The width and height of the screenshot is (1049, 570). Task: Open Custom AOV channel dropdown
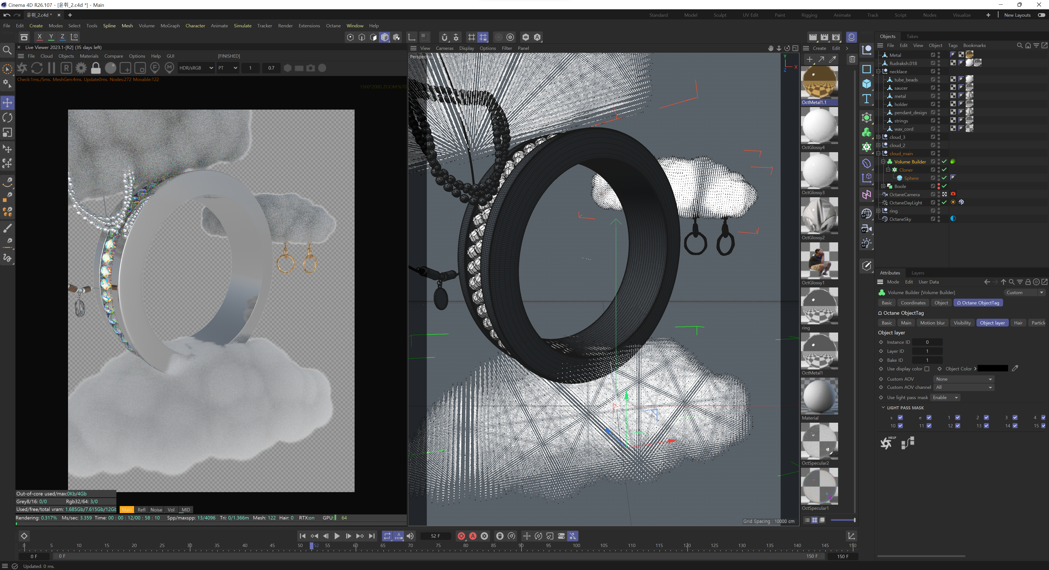[963, 387]
